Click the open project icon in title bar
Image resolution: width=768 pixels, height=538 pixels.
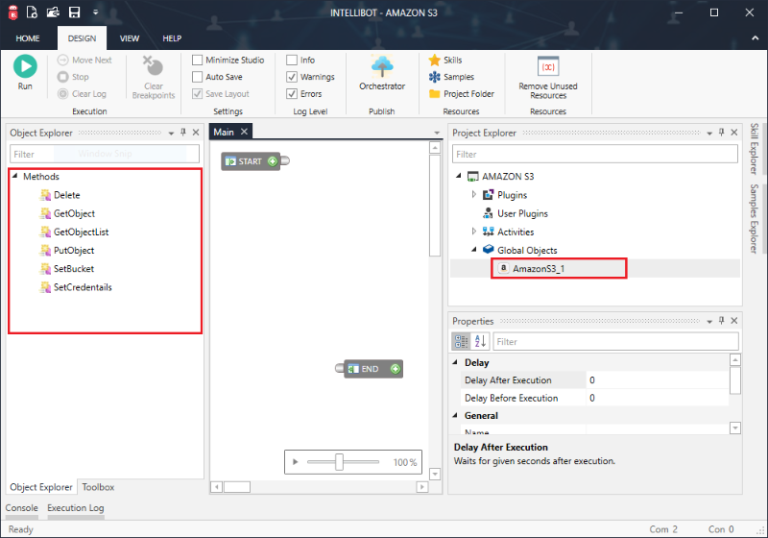(x=53, y=12)
